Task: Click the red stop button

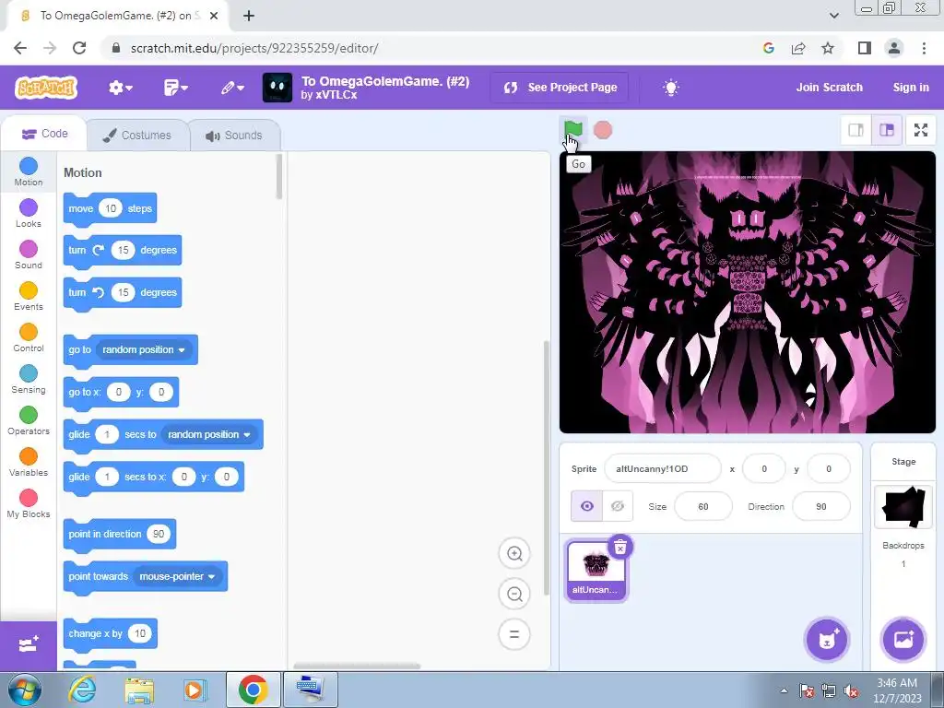Action: tap(603, 130)
